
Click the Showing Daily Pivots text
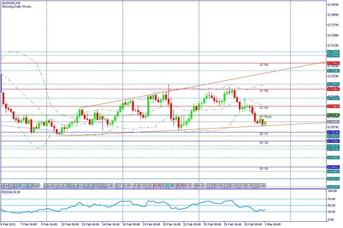pyautogui.click(x=17, y=6)
